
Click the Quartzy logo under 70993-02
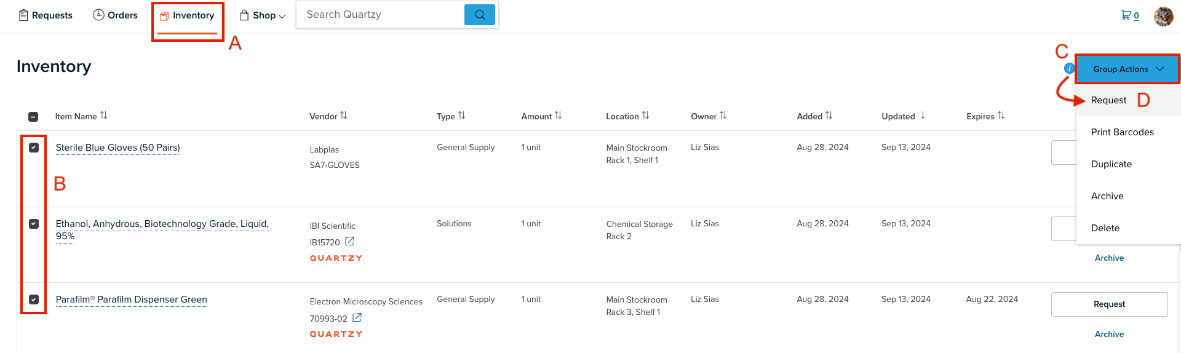click(336, 335)
